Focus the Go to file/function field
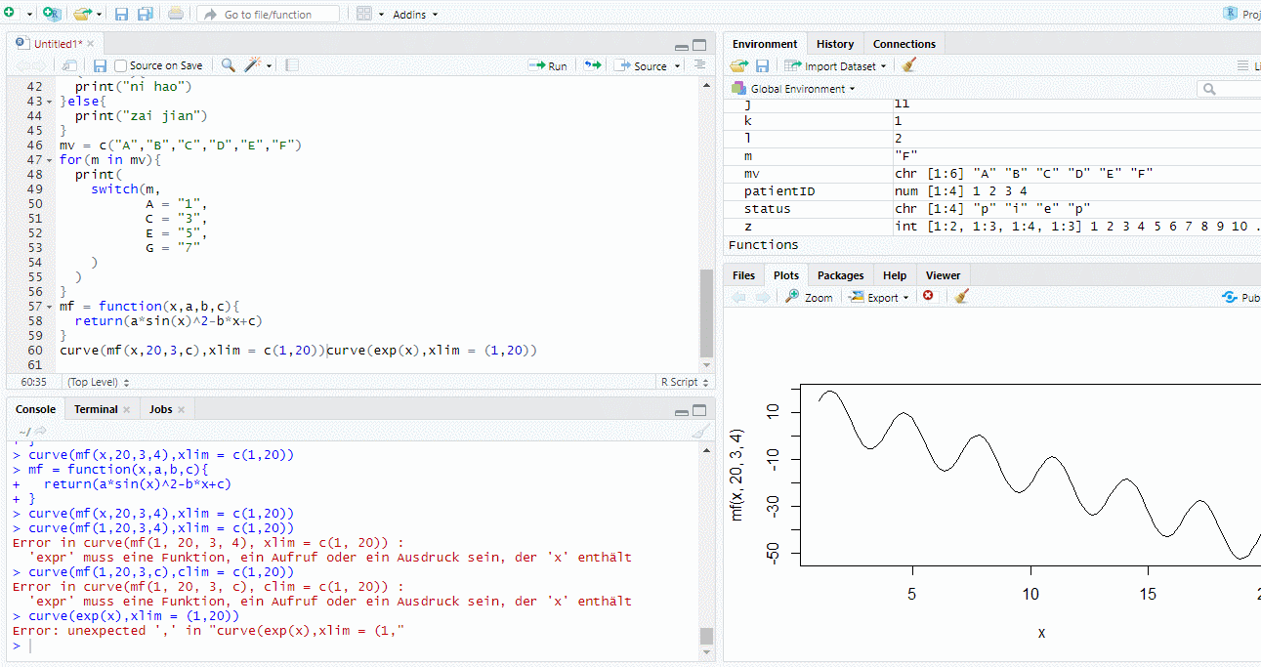Image resolution: width=1261 pixels, height=667 pixels. (269, 15)
